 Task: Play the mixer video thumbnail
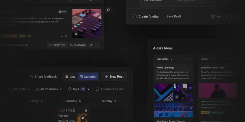pos(76,34)
